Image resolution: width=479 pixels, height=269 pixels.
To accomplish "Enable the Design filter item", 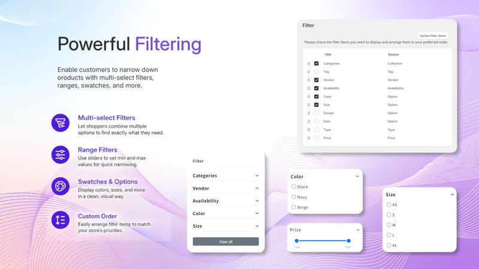I will (317, 113).
